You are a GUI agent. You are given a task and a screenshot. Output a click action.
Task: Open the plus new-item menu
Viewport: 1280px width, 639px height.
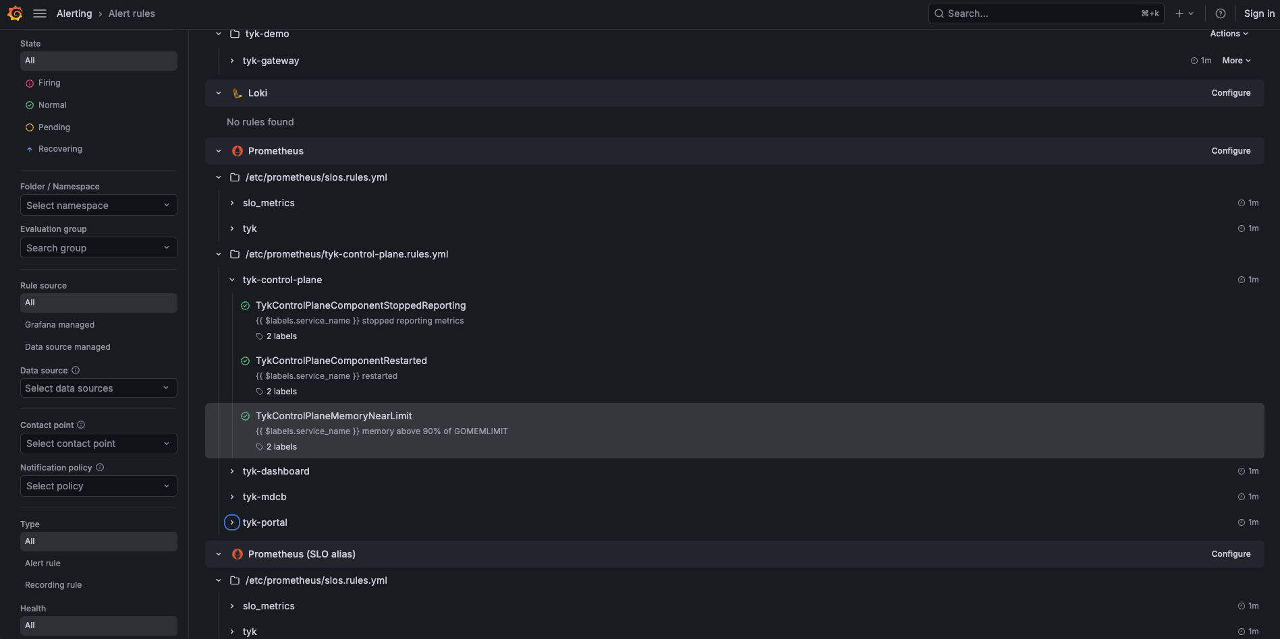pyautogui.click(x=1184, y=13)
